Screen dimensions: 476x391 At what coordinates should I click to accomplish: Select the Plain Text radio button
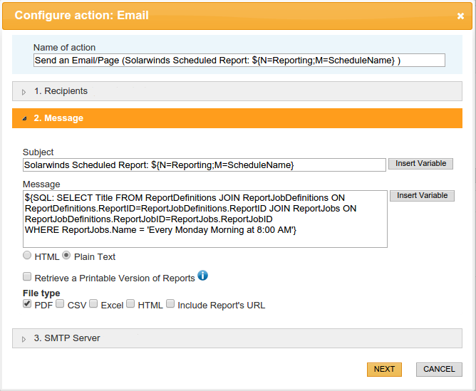coord(66,256)
